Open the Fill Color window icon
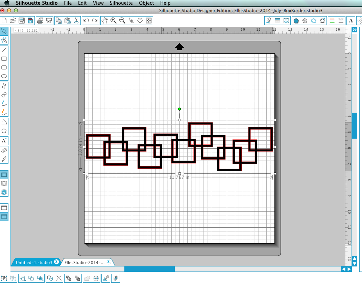Viewport: 362px width, 284px height. [x=296, y=21]
